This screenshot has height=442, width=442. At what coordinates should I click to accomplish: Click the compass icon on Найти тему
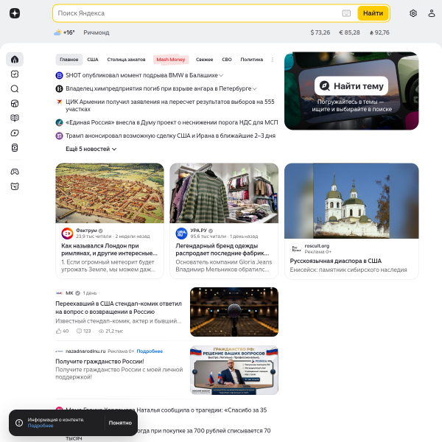(324, 85)
